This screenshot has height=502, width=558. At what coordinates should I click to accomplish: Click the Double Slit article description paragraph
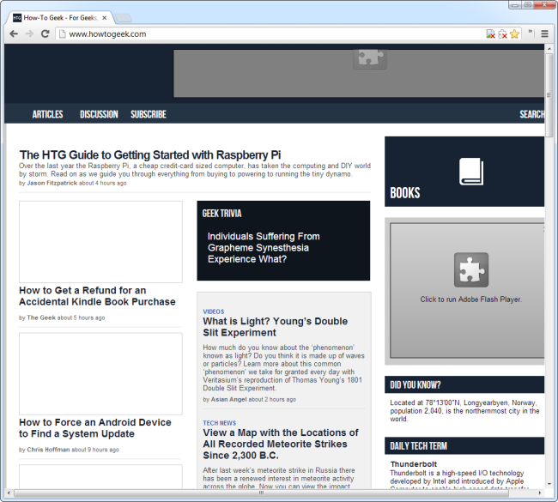pyautogui.click(x=283, y=368)
